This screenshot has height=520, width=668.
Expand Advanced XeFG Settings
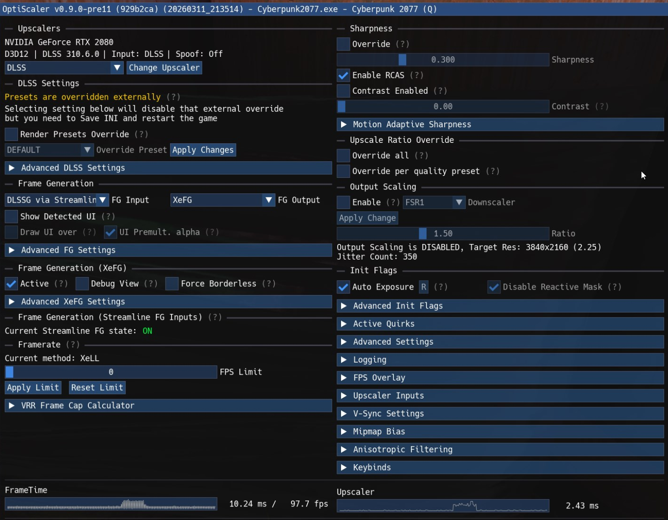168,302
